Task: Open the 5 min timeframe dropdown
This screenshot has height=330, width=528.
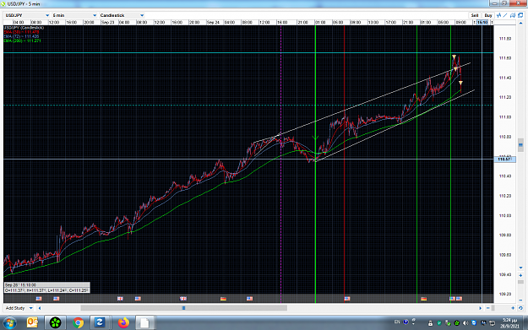Action: 74,15
